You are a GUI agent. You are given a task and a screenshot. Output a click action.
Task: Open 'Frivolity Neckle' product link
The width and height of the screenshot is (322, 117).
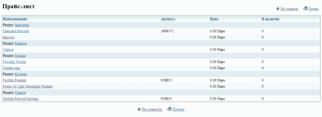tap(14, 62)
